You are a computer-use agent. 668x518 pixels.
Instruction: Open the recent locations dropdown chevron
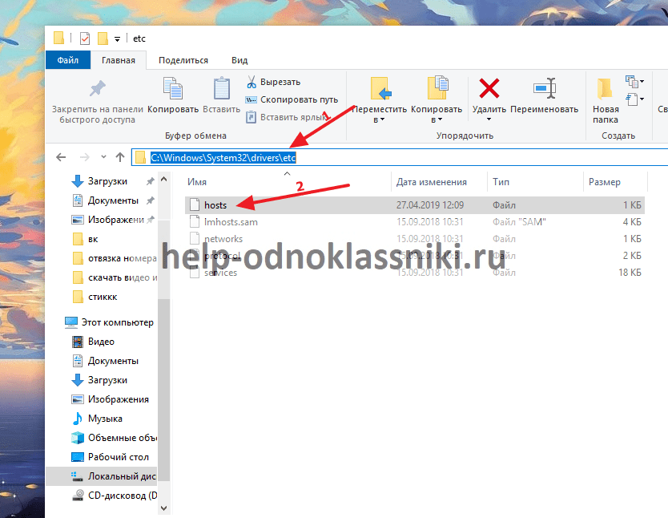[103, 157]
